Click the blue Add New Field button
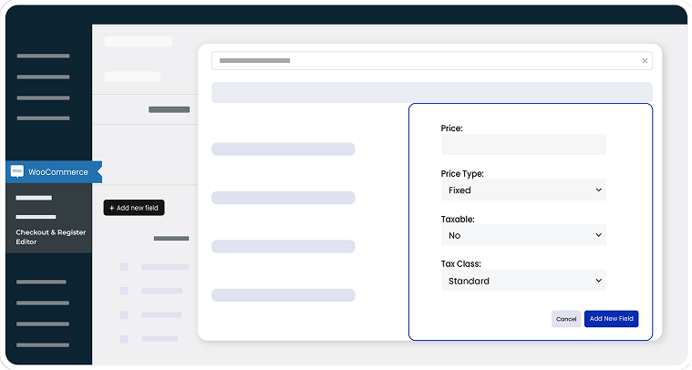692x370 pixels. coord(611,319)
